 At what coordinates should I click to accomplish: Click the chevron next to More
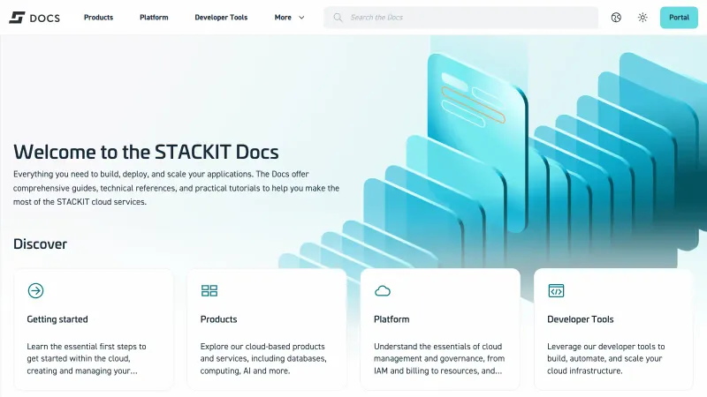[x=302, y=18]
